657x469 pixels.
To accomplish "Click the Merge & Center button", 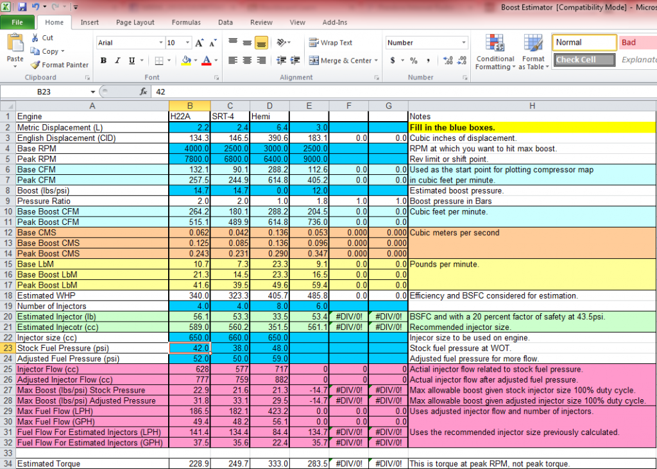I will point(341,60).
